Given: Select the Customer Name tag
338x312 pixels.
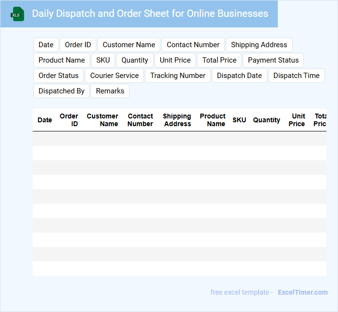Looking at the screenshot, I should (129, 45).
